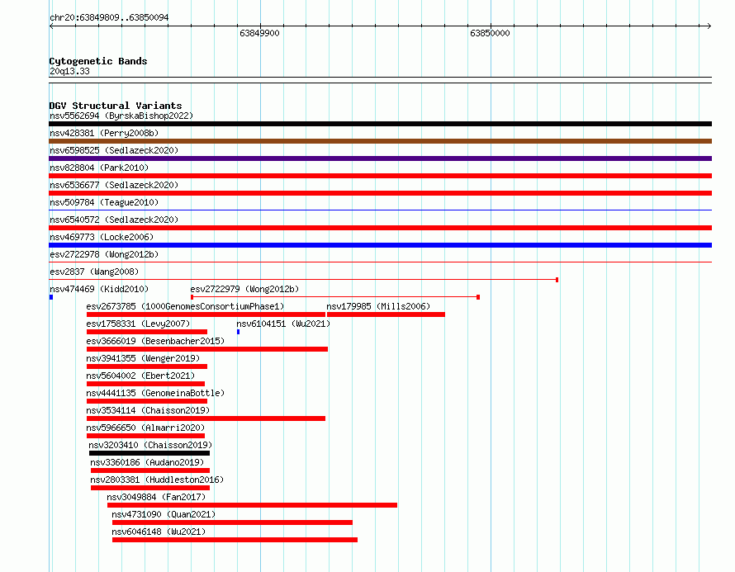Click the black nsv3203410 variant bar
This screenshot has width=735, height=572.
pyautogui.click(x=149, y=453)
